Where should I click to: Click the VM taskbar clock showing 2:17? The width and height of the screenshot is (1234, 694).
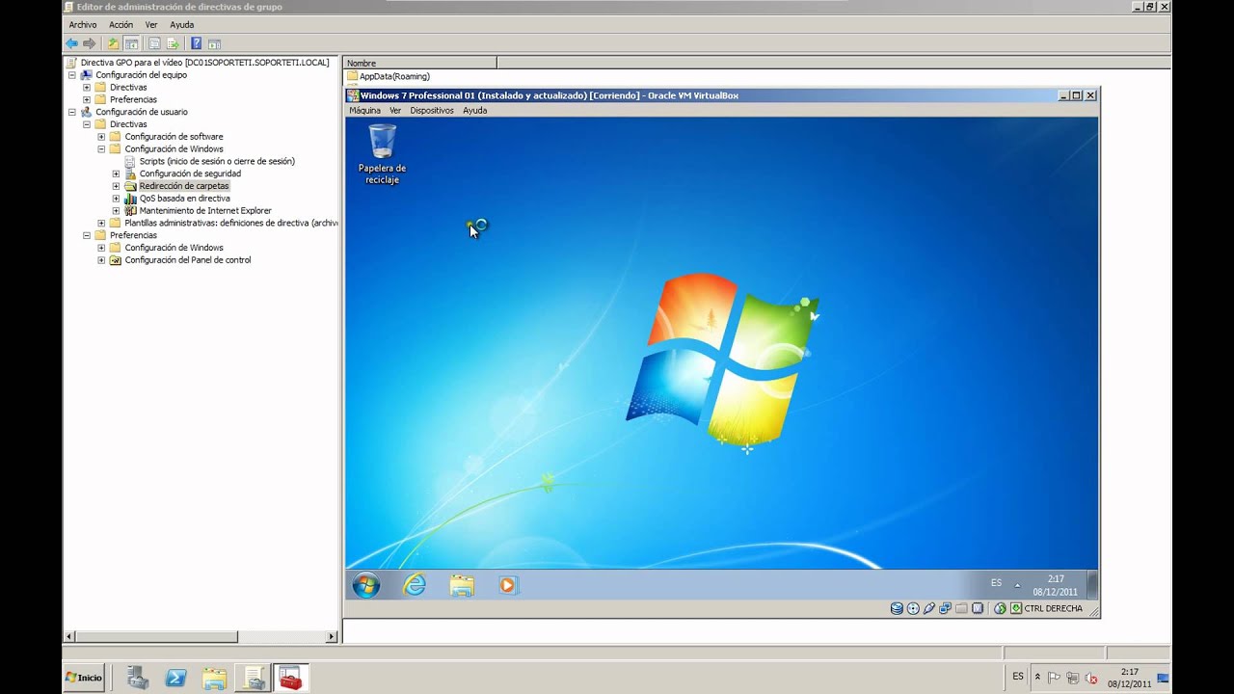tap(1056, 585)
